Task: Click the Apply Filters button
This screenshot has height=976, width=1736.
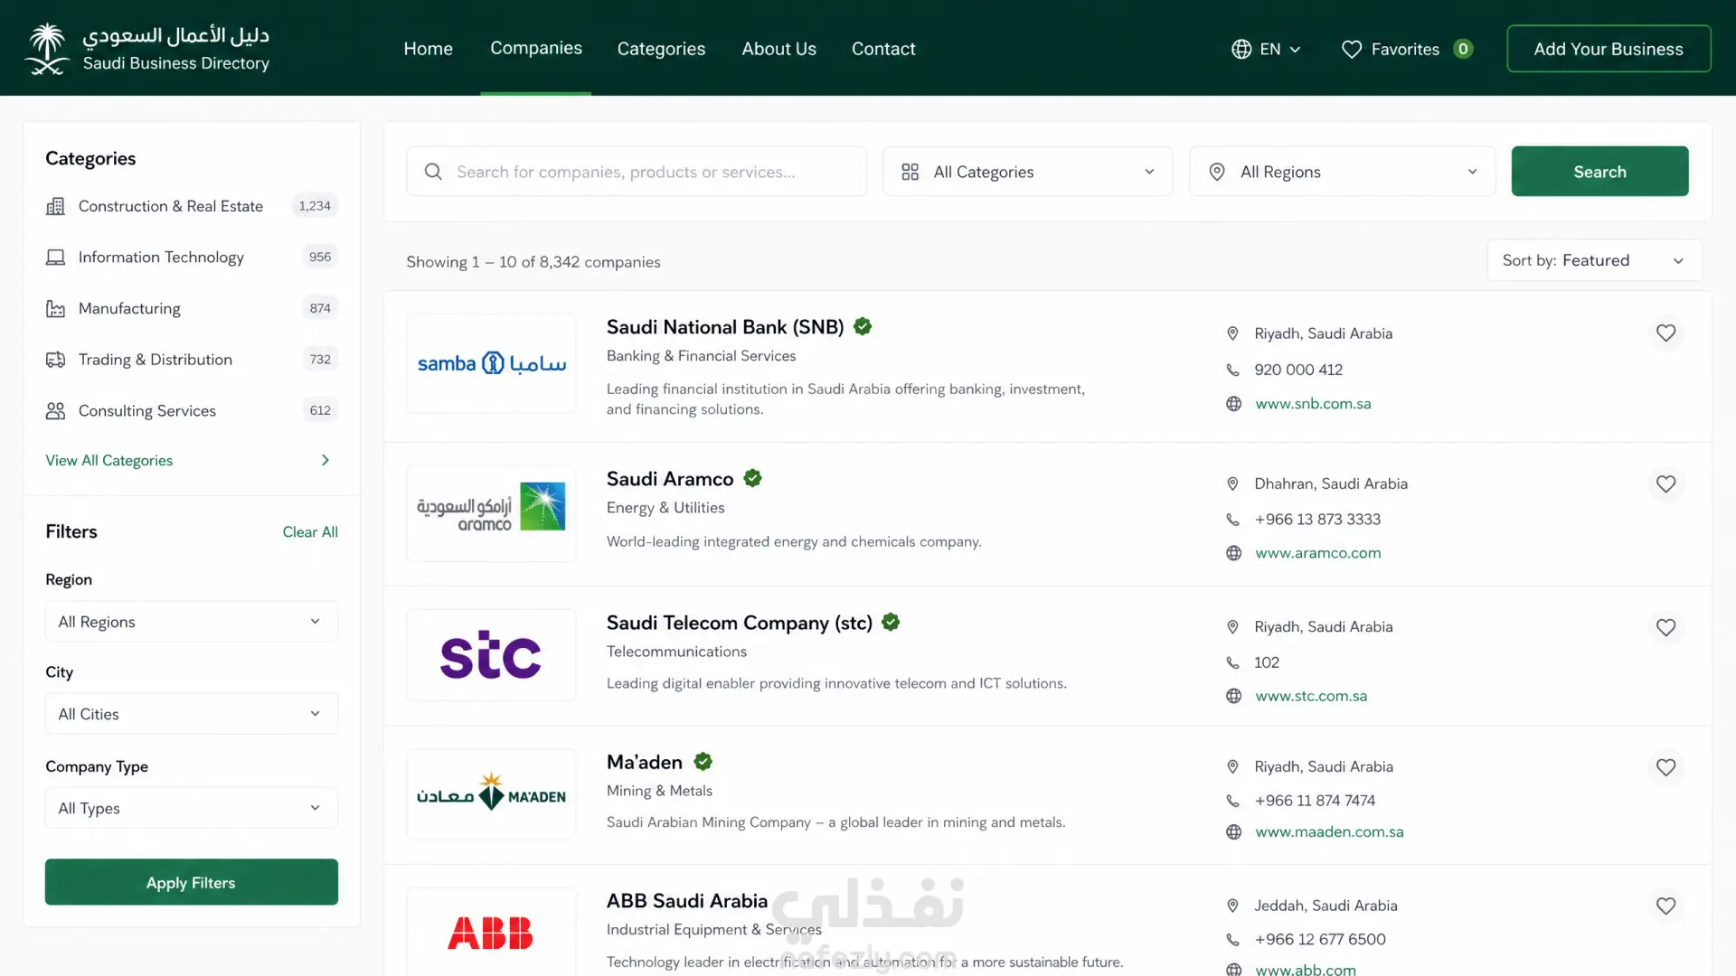Action: pyautogui.click(x=192, y=882)
